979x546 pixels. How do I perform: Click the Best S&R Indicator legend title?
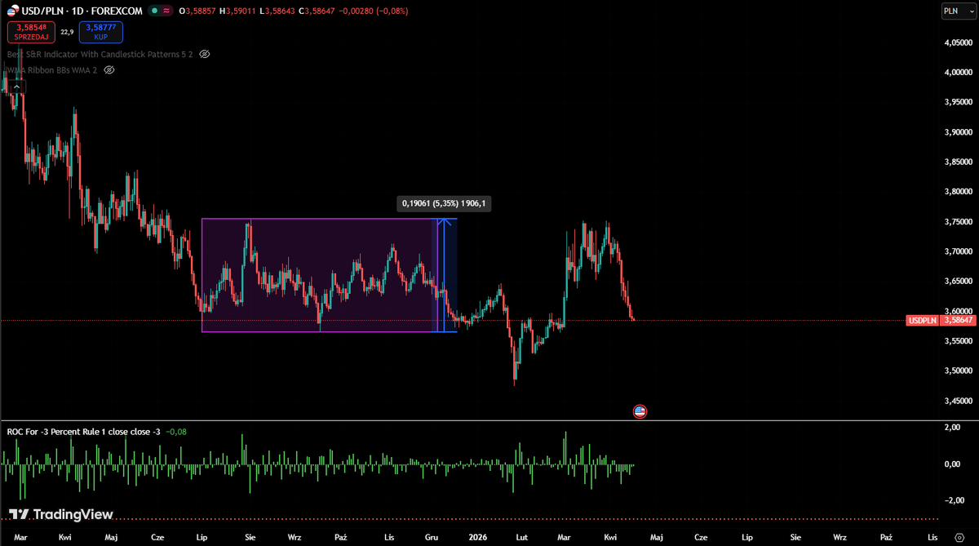click(100, 54)
